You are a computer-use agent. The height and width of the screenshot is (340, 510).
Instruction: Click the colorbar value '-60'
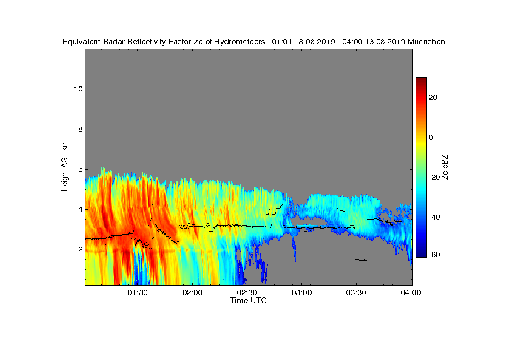434,255
